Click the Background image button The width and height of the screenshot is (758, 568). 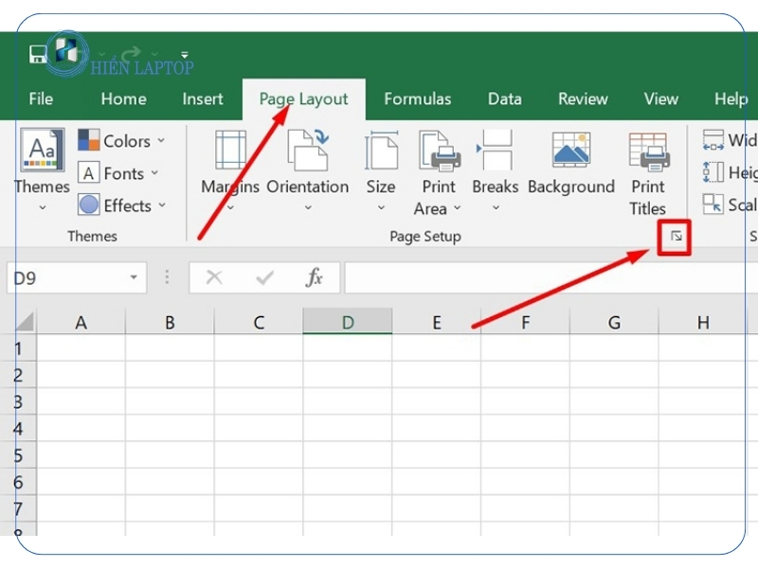point(571,164)
